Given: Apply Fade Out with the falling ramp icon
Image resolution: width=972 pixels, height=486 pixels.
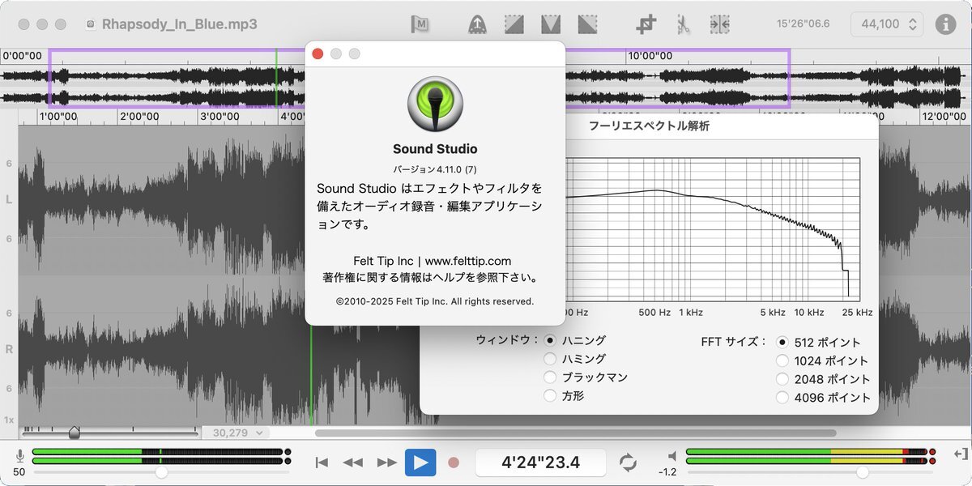Looking at the screenshot, I should (x=587, y=24).
